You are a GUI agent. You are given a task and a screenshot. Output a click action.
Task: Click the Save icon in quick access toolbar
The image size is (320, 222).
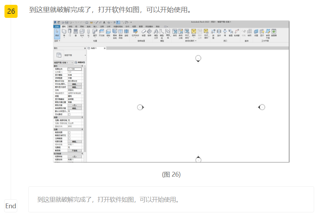coord(67,22)
